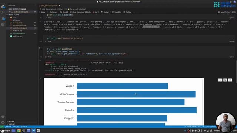Click Run All in notebook toolbar

tap(64, 12)
